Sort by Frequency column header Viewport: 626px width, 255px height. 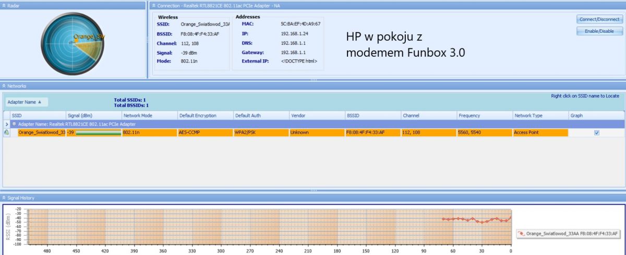pos(484,116)
